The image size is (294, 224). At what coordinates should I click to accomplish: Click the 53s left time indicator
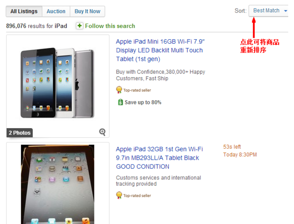(232, 147)
